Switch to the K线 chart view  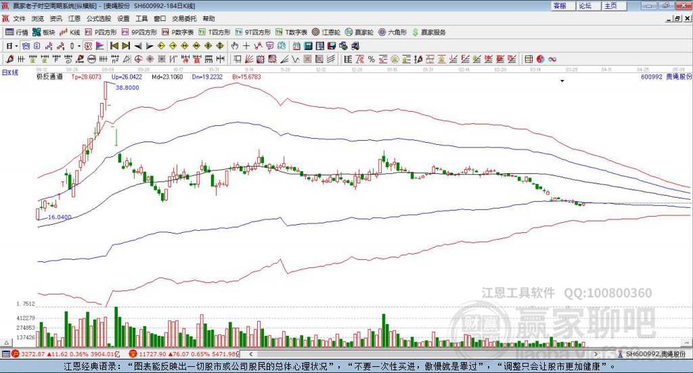[x=70, y=32]
